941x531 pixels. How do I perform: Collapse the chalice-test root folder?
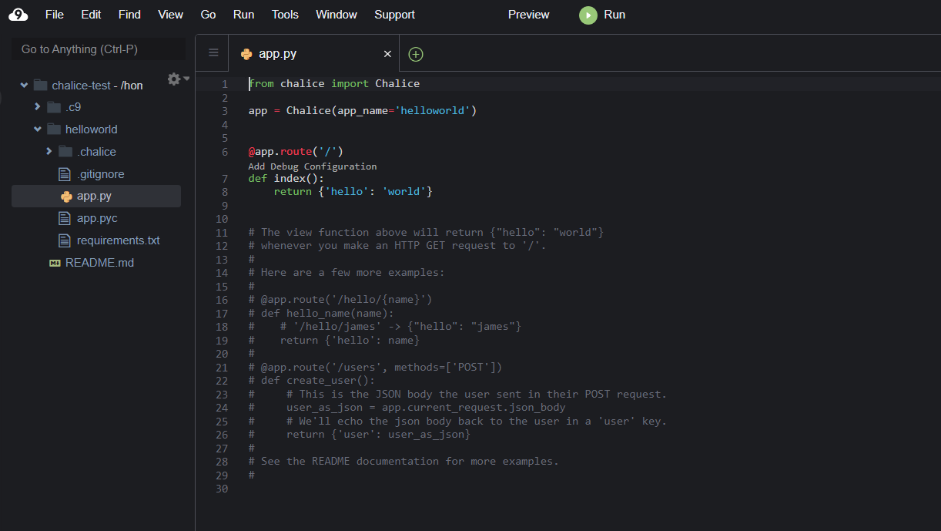(25, 86)
